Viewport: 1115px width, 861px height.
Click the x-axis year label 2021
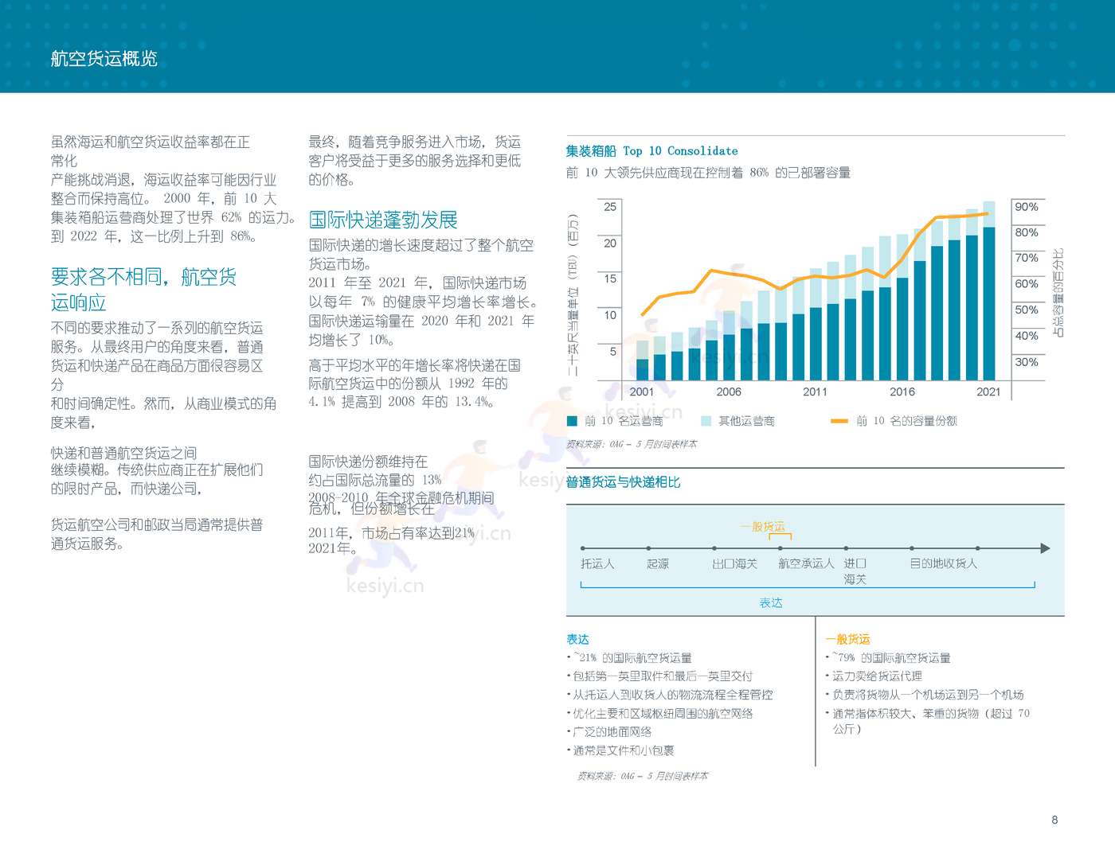click(x=988, y=392)
